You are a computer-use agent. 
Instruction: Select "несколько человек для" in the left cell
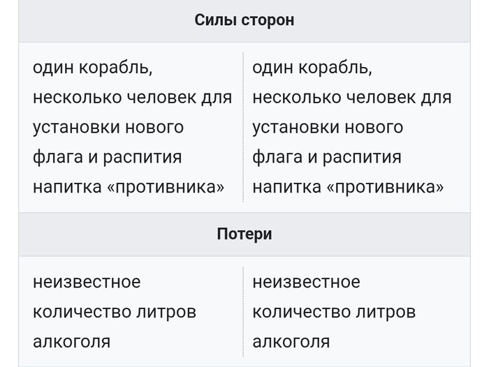(x=132, y=97)
